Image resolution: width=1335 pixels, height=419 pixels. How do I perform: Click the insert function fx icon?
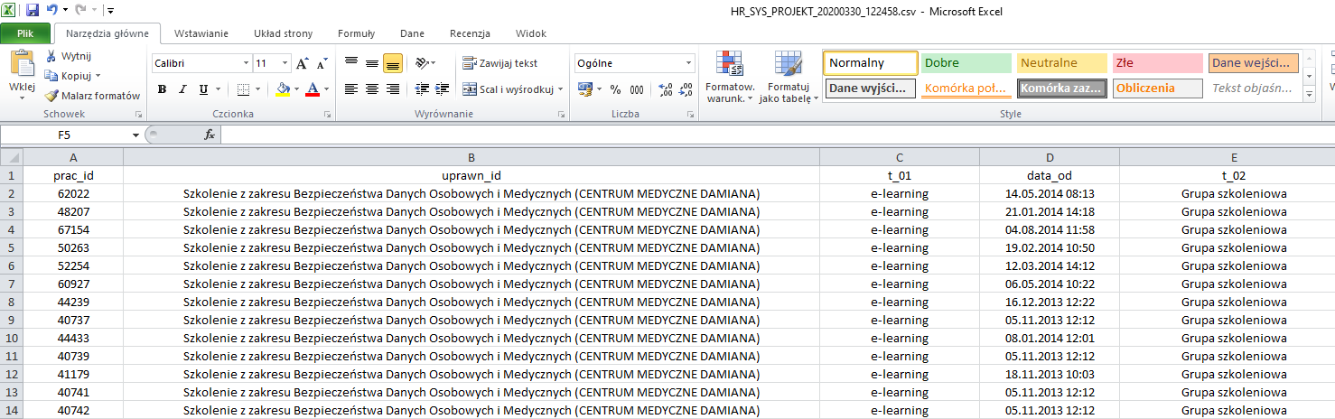click(x=210, y=135)
